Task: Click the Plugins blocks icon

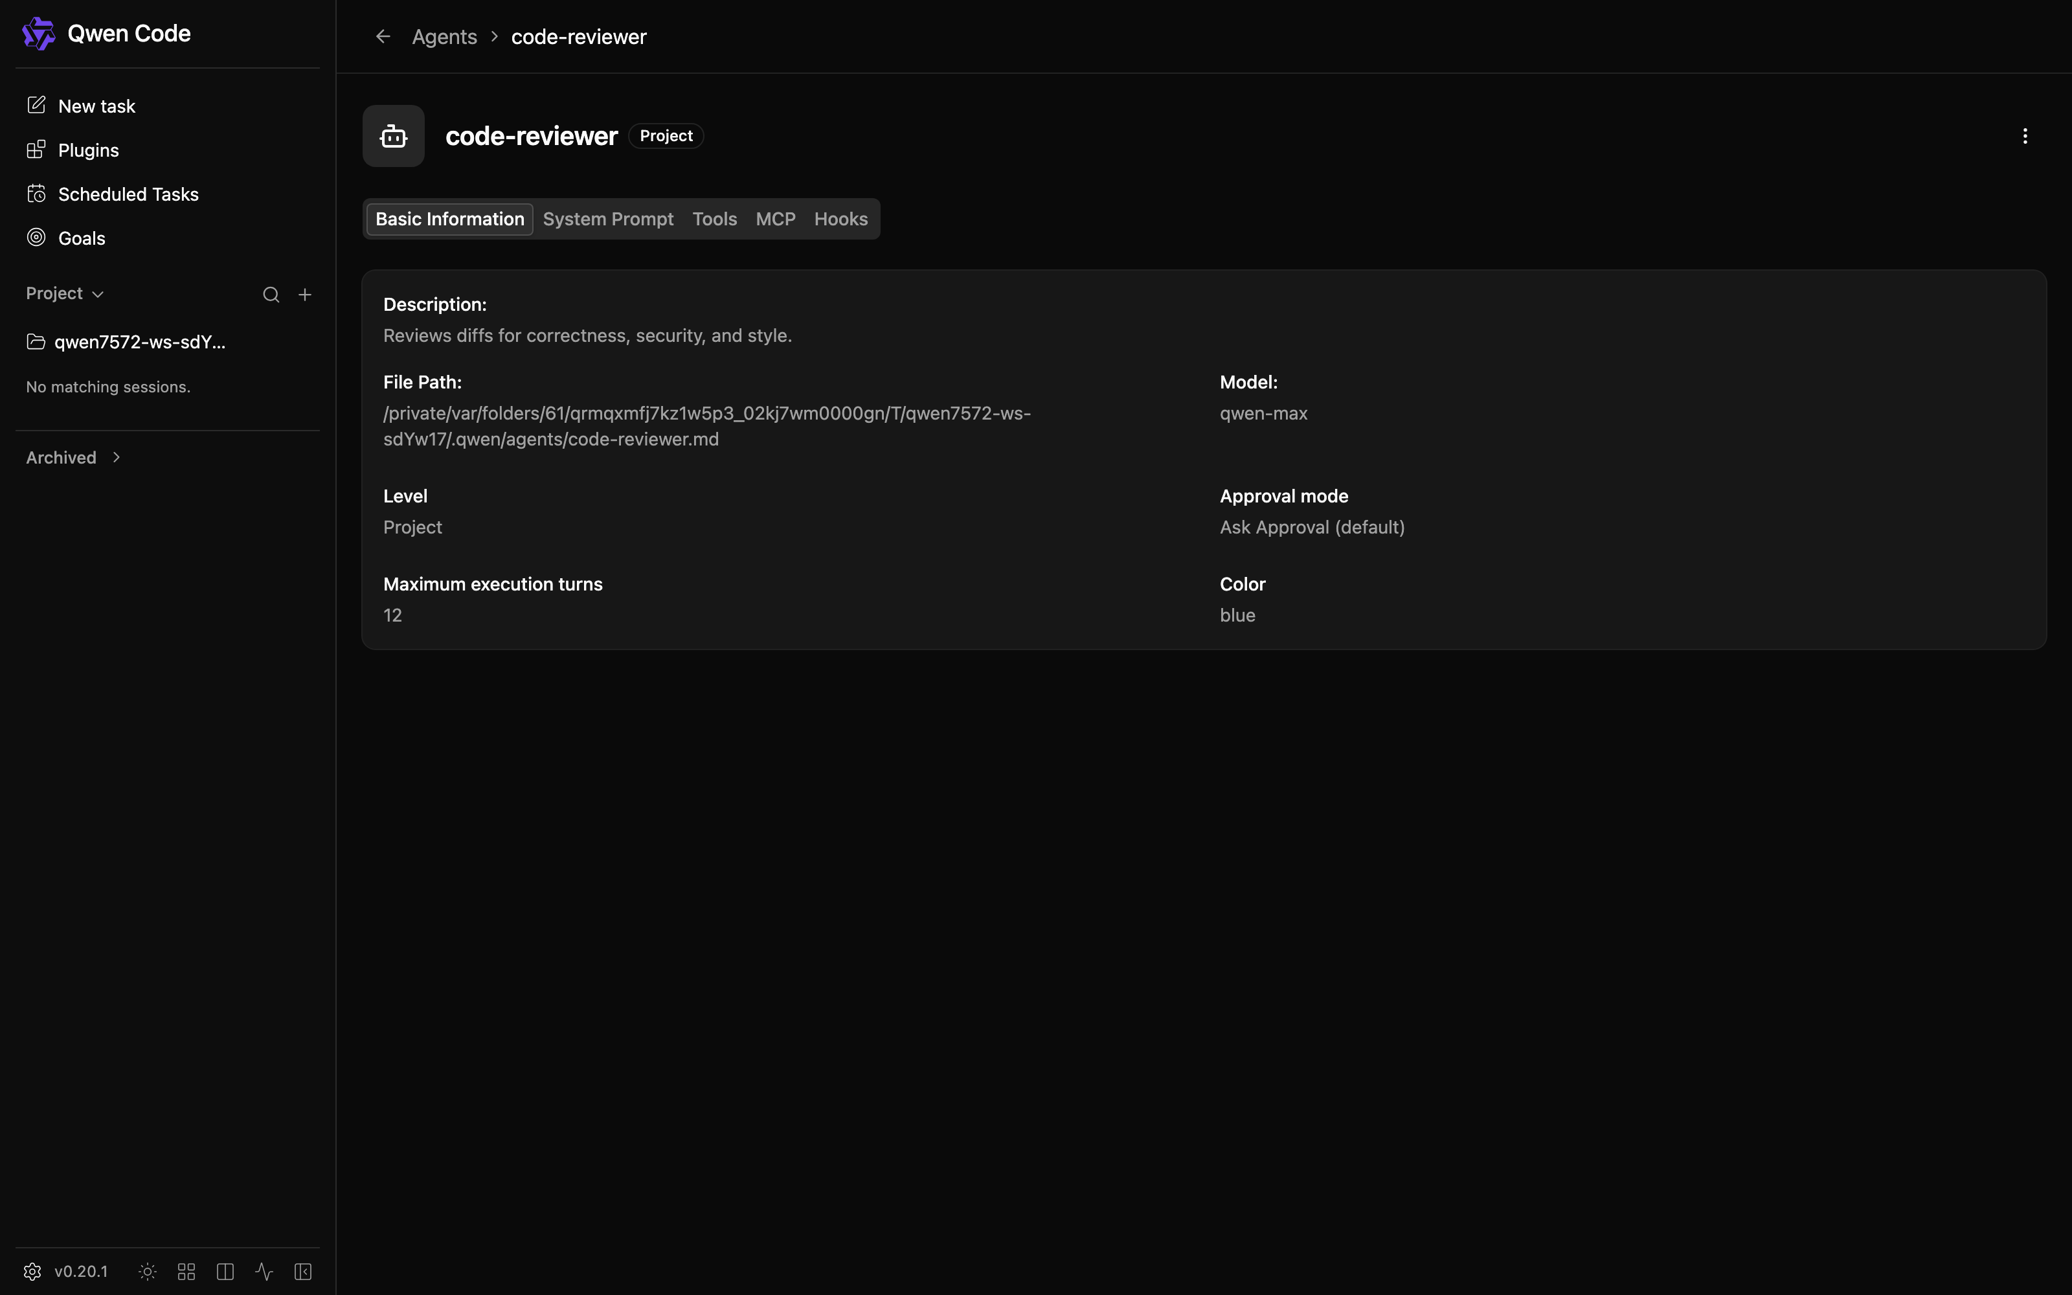Action: click(36, 150)
